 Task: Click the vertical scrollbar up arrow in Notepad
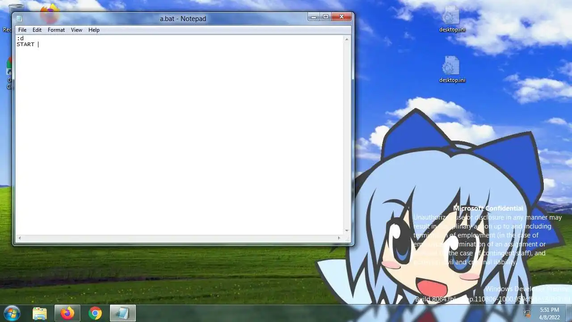point(347,39)
